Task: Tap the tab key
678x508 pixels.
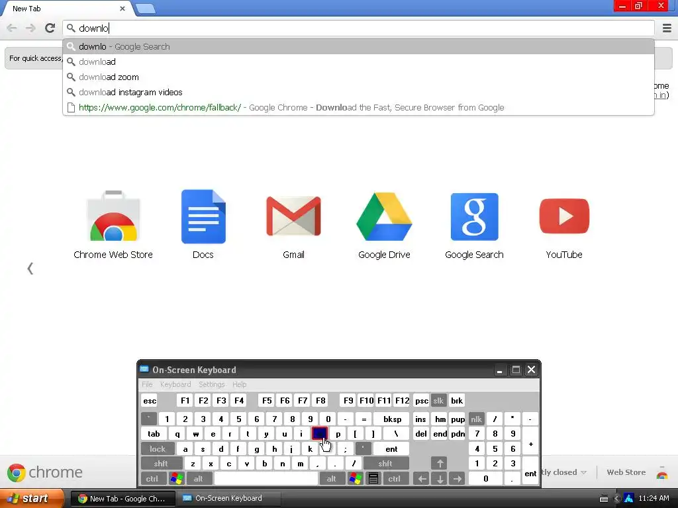Action: pos(154,434)
